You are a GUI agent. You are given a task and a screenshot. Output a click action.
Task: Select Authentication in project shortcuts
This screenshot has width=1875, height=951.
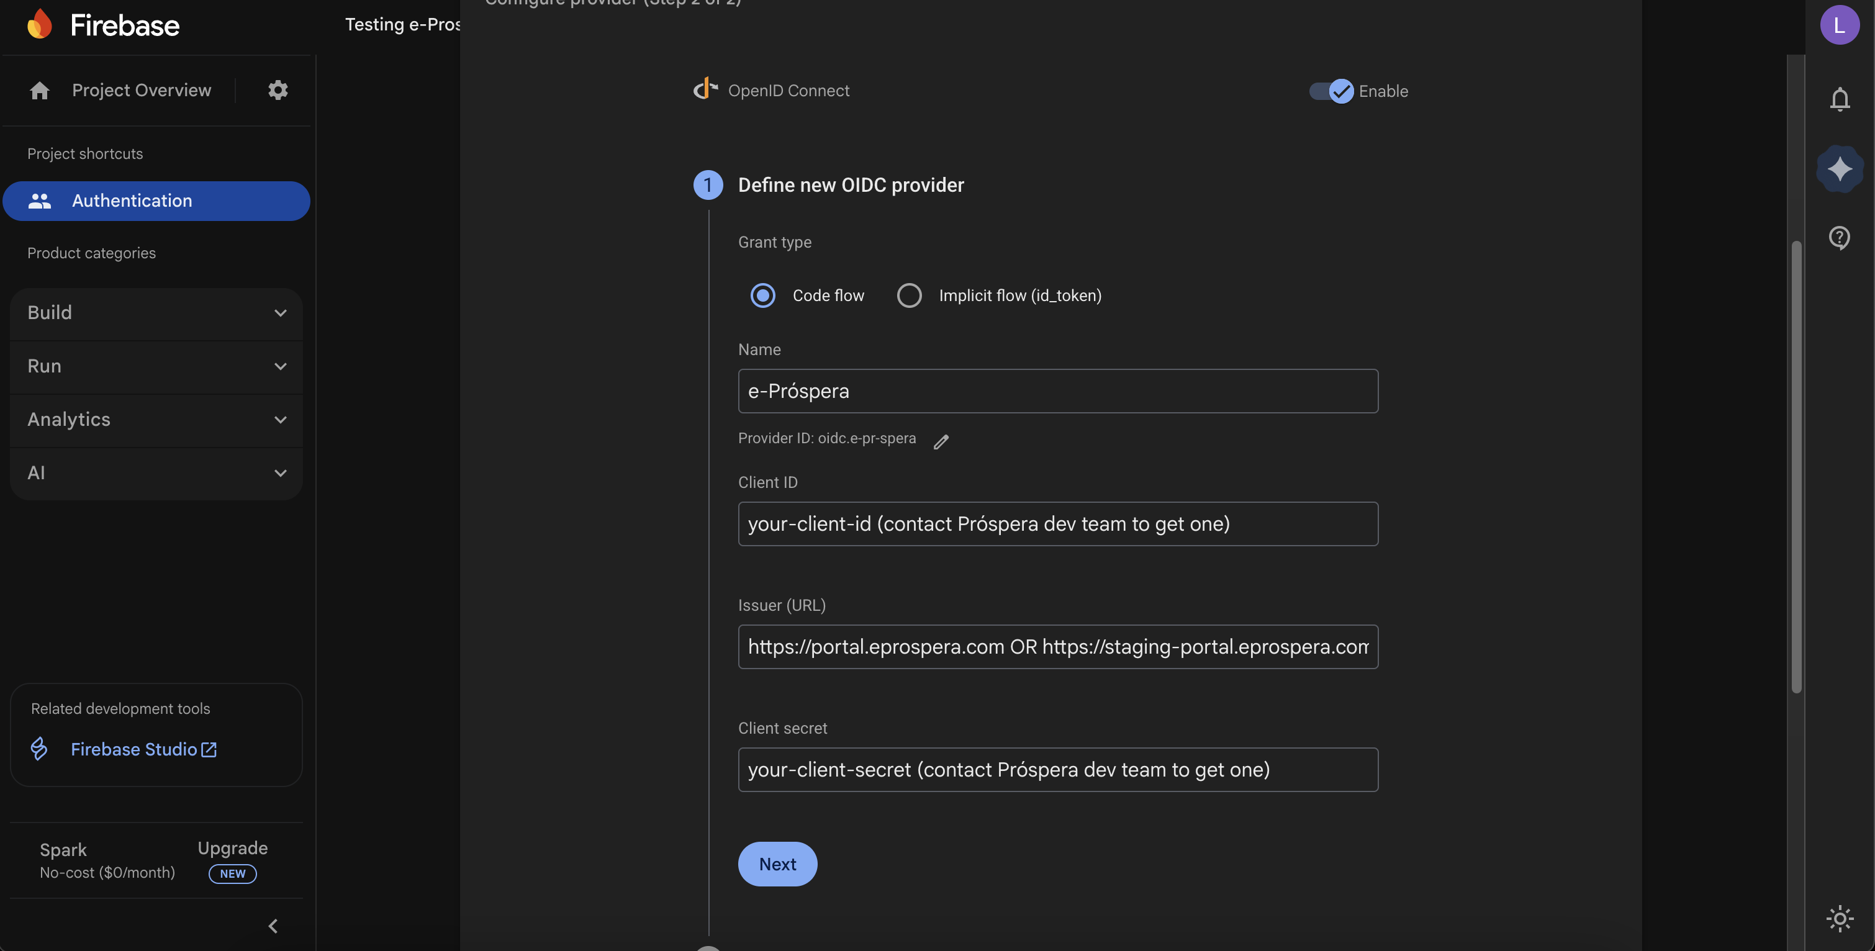(x=132, y=201)
